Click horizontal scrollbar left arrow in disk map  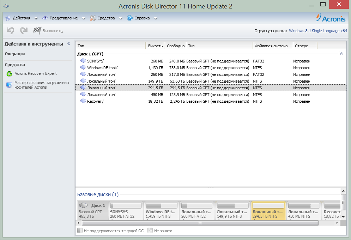[78, 223]
